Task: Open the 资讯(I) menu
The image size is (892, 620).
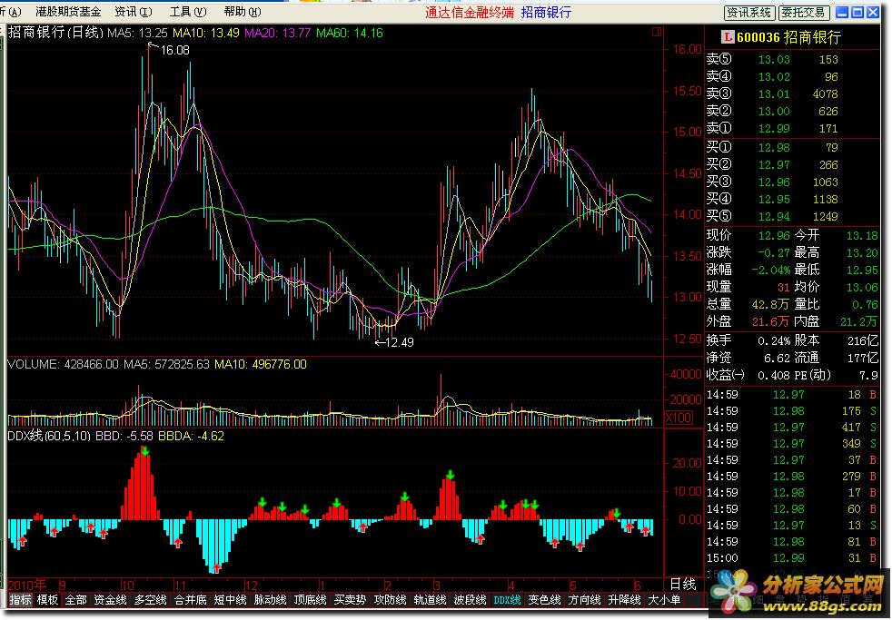Action: tap(134, 12)
